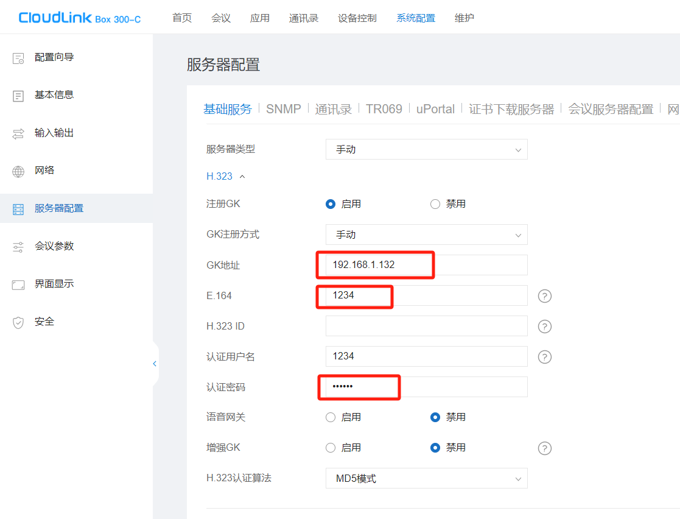680x519 pixels.
Task: Click the 认证密码 password field
Action: [426, 387]
